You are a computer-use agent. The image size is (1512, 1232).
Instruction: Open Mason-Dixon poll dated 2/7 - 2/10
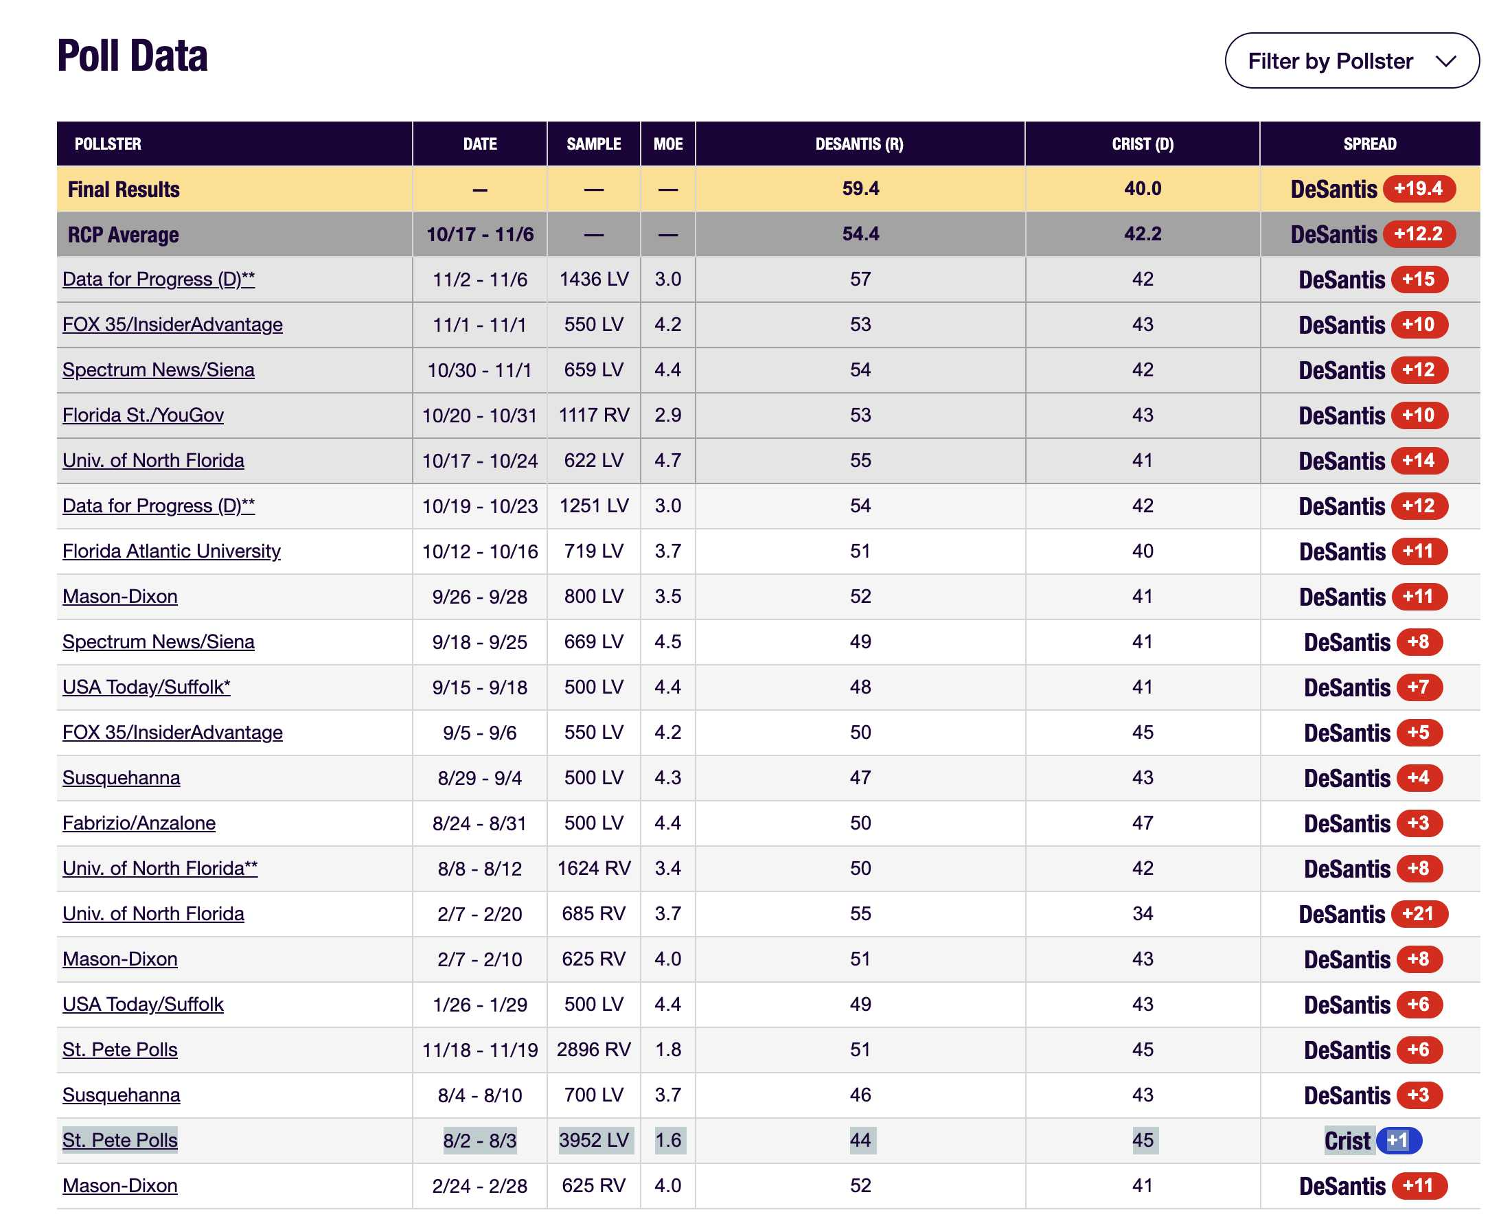(120, 959)
